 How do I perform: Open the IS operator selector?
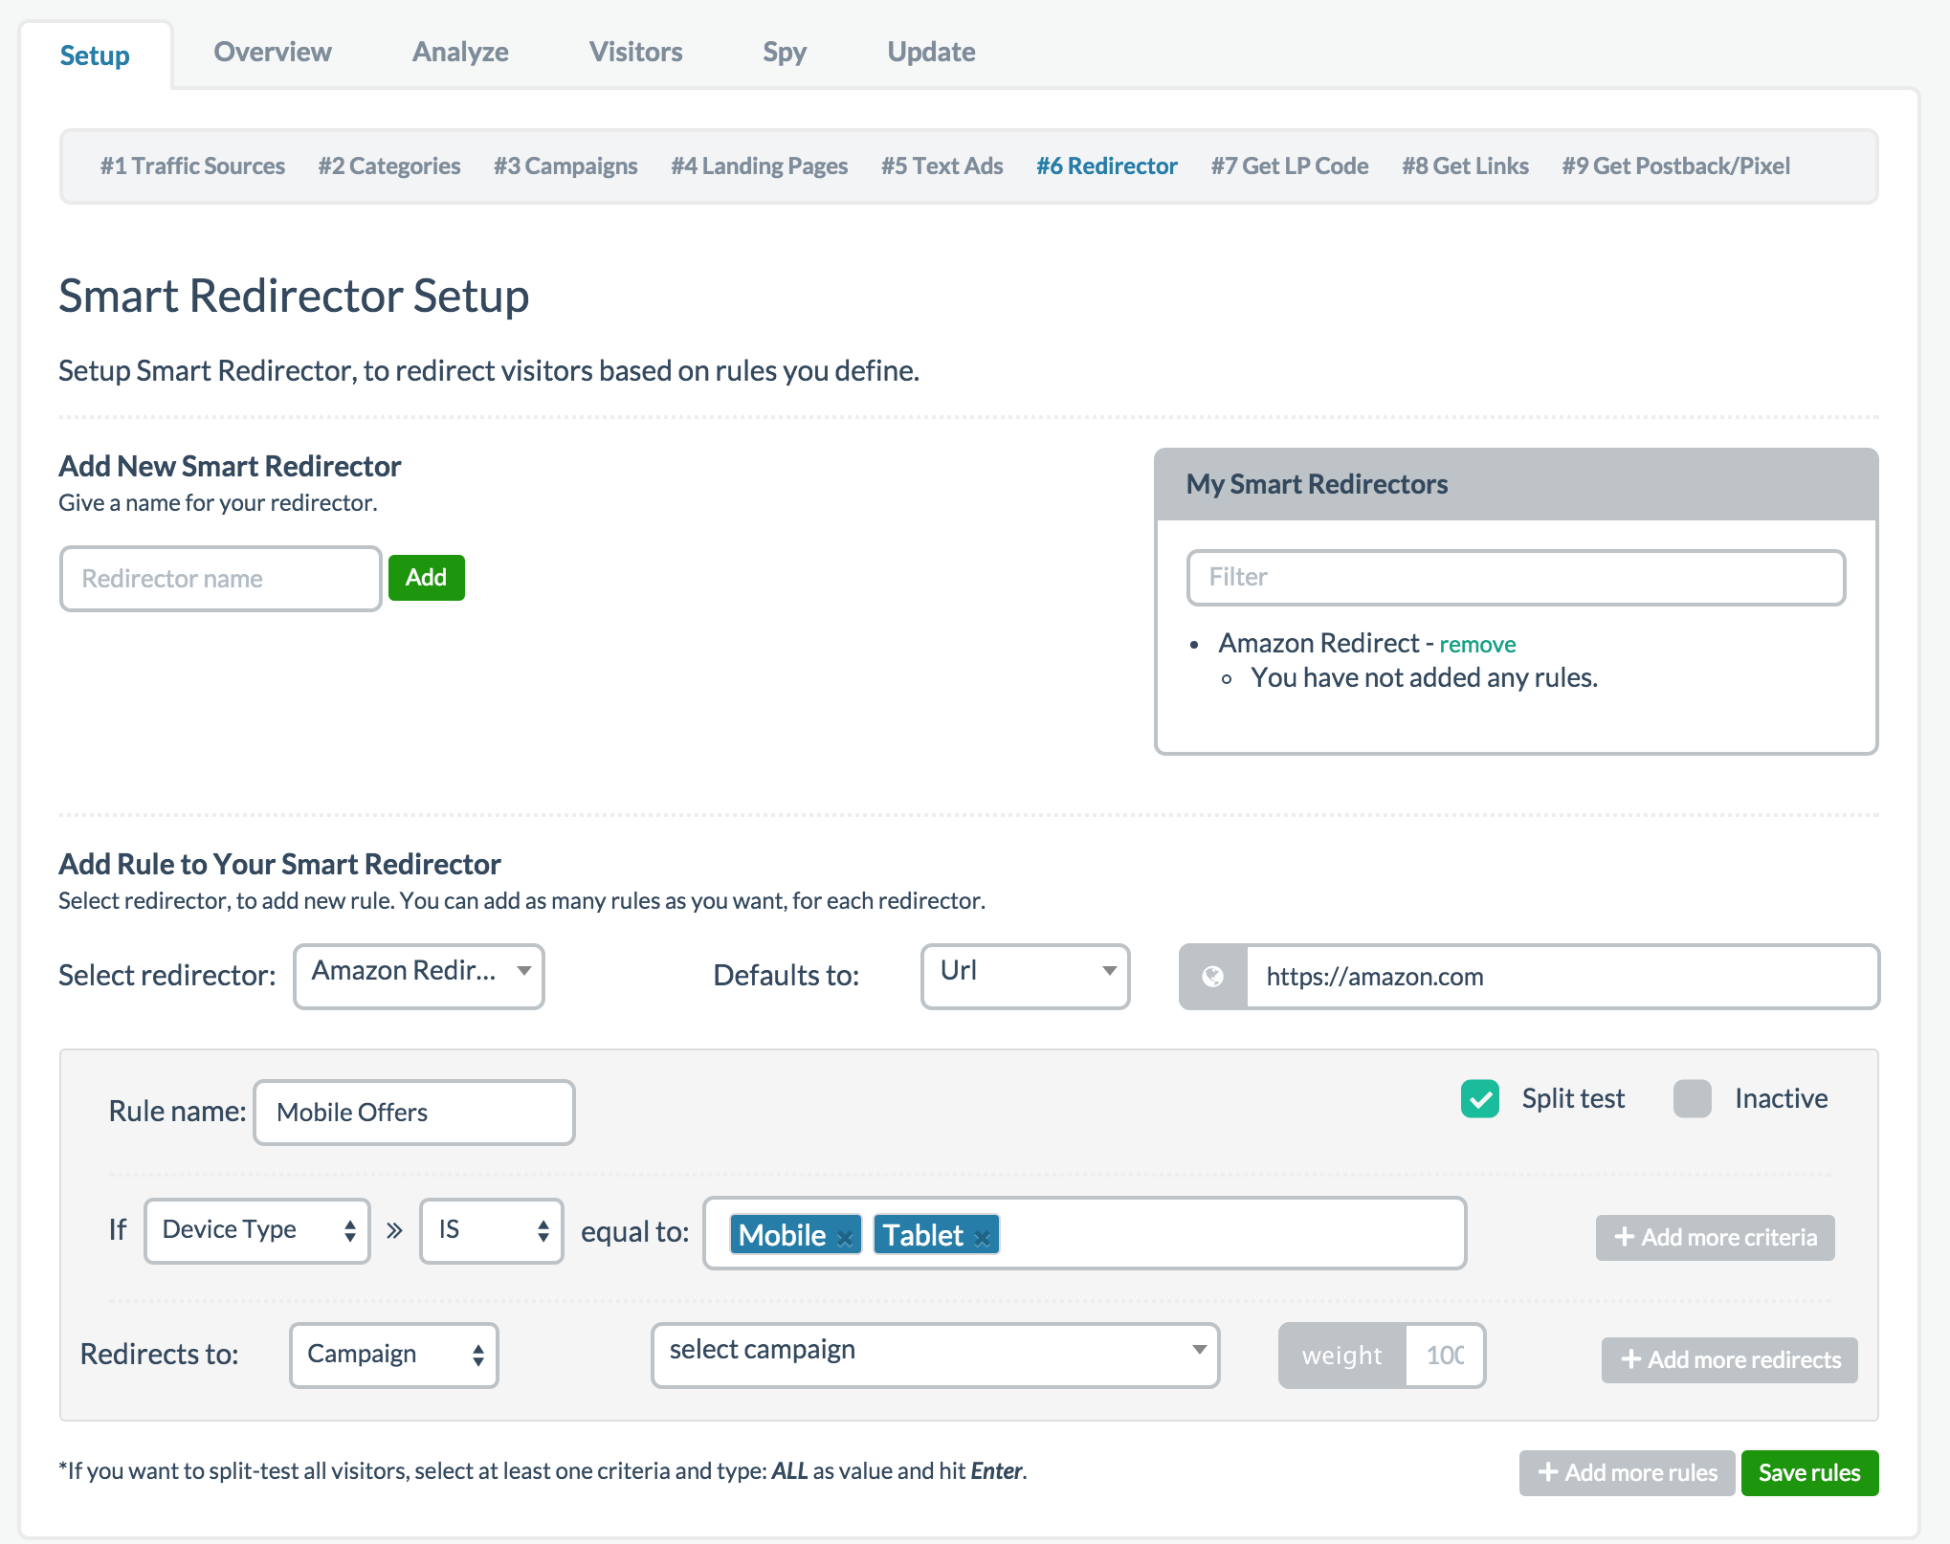(491, 1230)
